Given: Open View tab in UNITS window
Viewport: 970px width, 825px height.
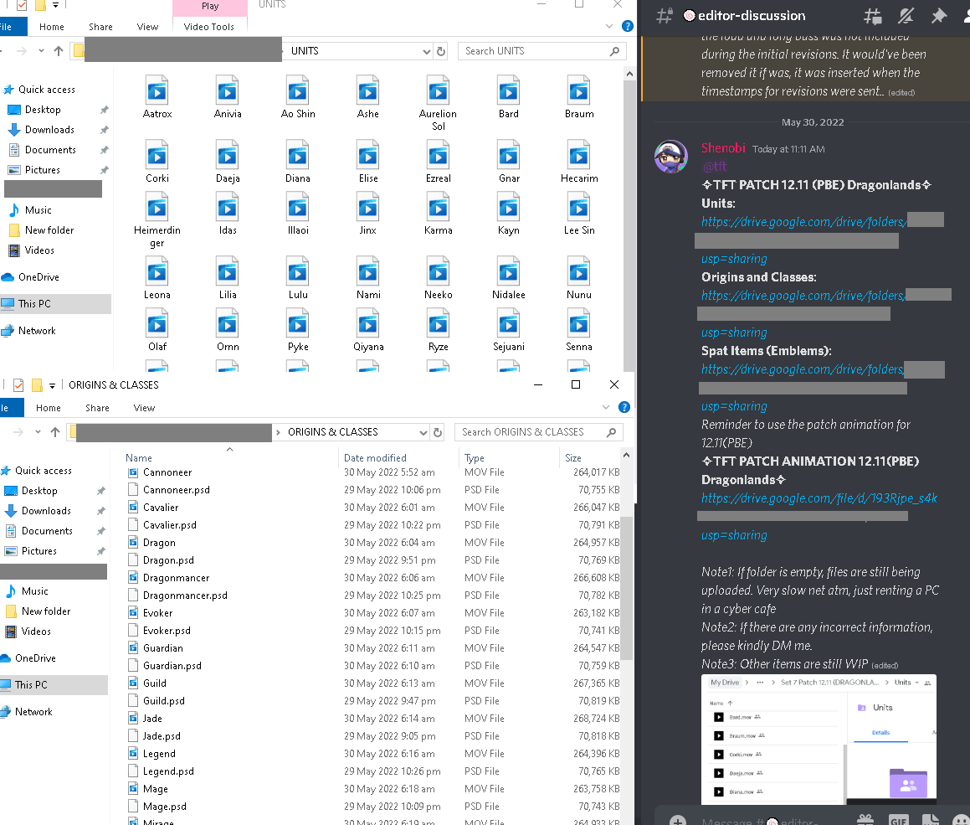Looking at the screenshot, I should (x=147, y=27).
